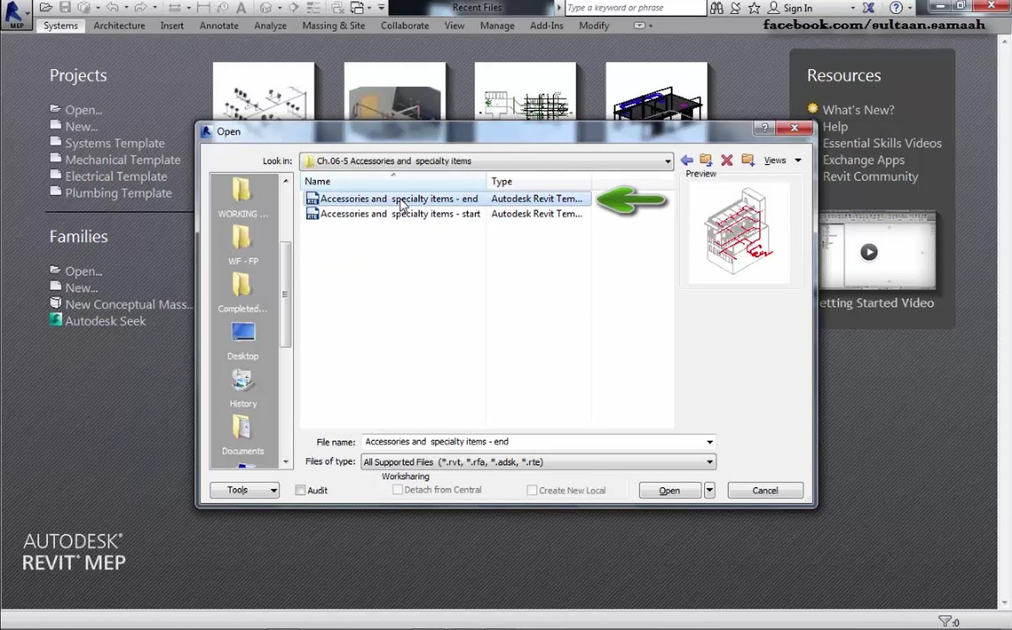The width and height of the screenshot is (1012, 630).
Task: Select Accessories and specialty items - start file
Action: [x=400, y=214]
